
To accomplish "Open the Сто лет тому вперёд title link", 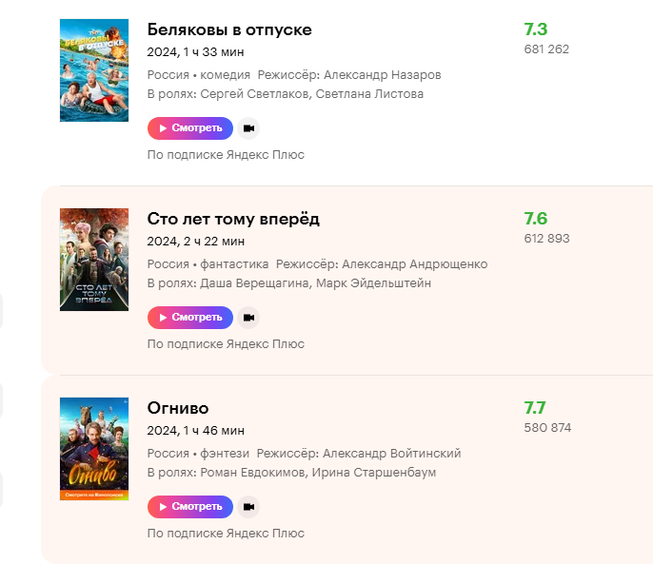I will point(233,219).
